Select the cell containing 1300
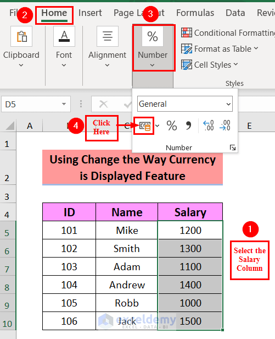 click(x=190, y=248)
